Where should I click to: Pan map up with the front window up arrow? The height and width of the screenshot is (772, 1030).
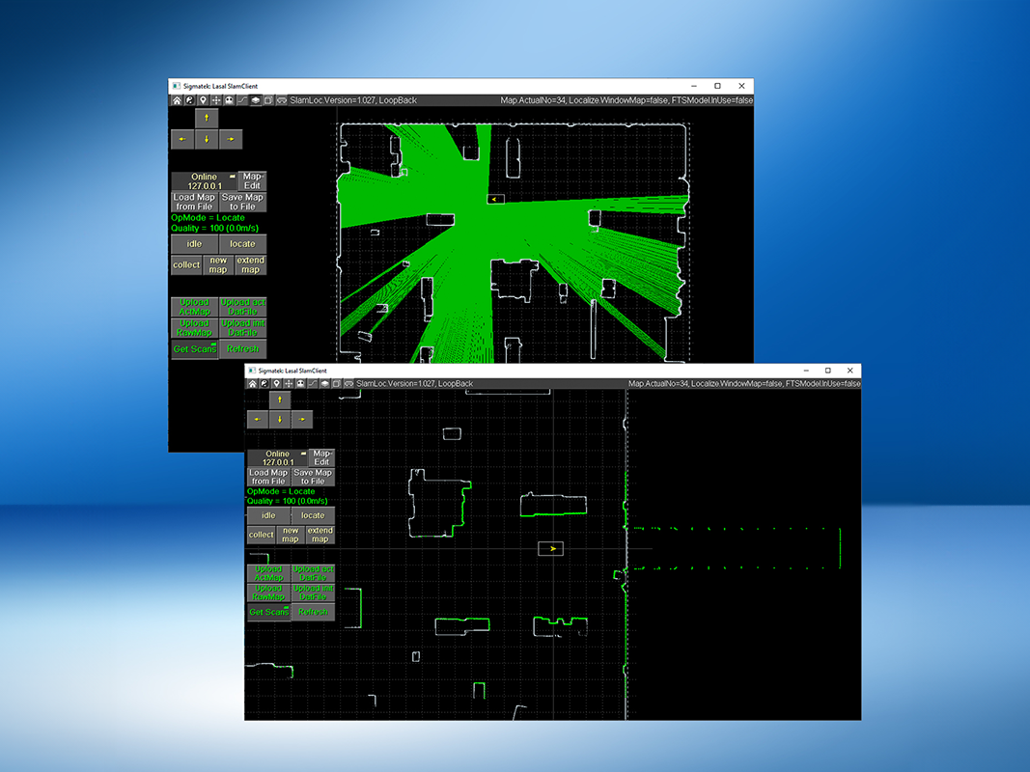pyautogui.click(x=280, y=400)
